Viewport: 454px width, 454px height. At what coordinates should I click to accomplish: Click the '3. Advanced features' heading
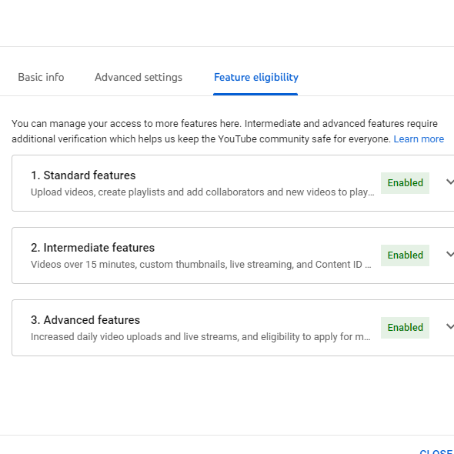click(85, 320)
